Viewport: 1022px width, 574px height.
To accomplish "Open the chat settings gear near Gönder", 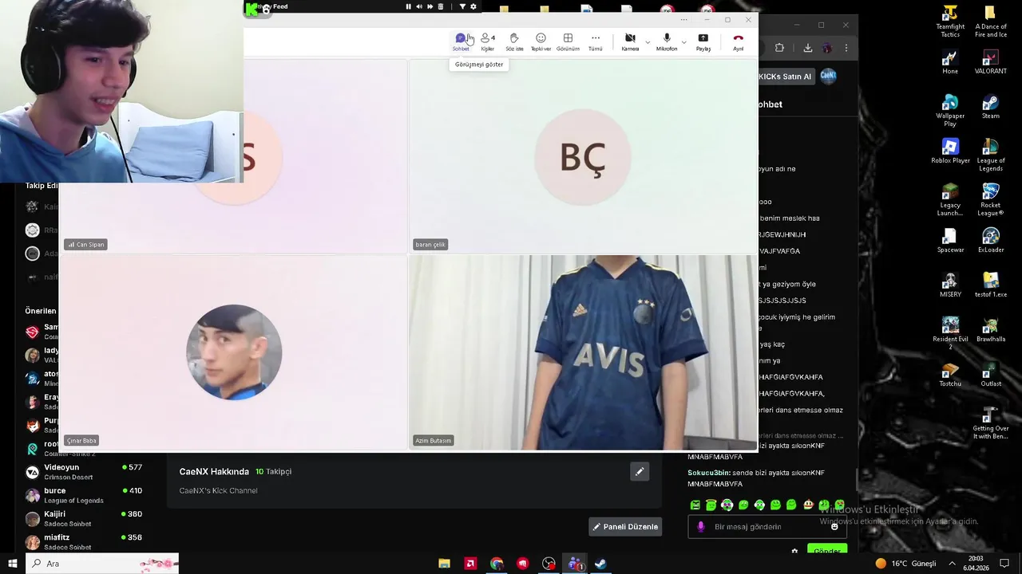I will coord(794,551).
